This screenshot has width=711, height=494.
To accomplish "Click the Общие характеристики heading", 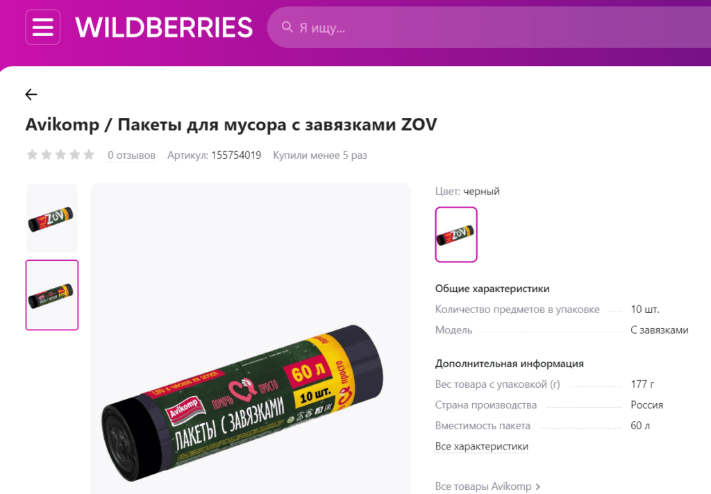I will tap(492, 289).
